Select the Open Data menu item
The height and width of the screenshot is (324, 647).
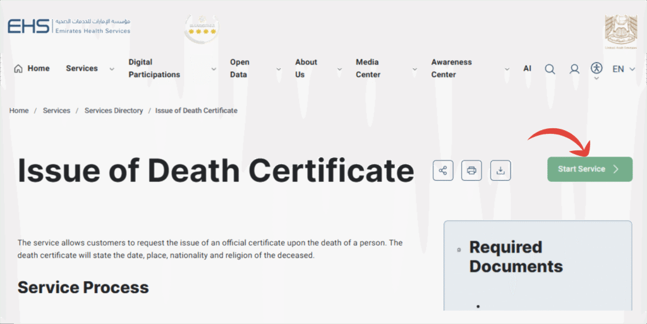[x=239, y=68]
